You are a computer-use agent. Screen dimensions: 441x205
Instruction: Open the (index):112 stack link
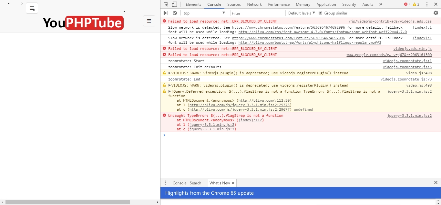click(250, 120)
